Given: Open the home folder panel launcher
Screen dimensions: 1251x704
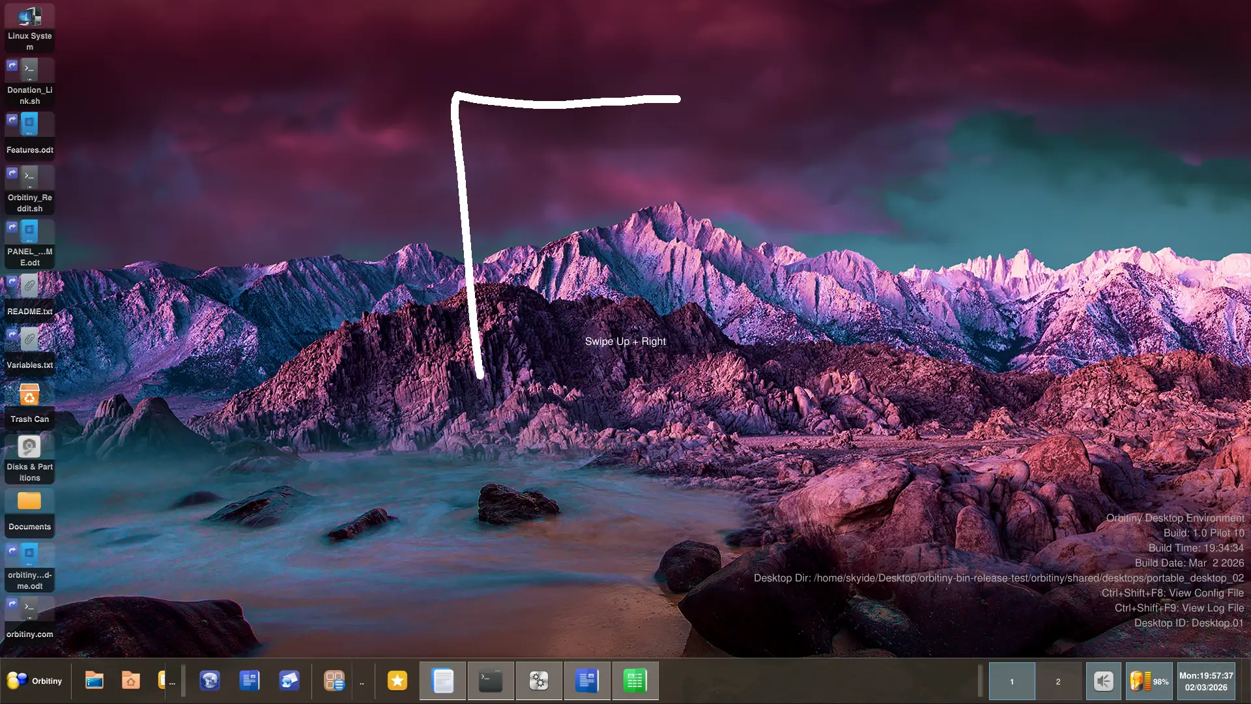Looking at the screenshot, I should (131, 681).
